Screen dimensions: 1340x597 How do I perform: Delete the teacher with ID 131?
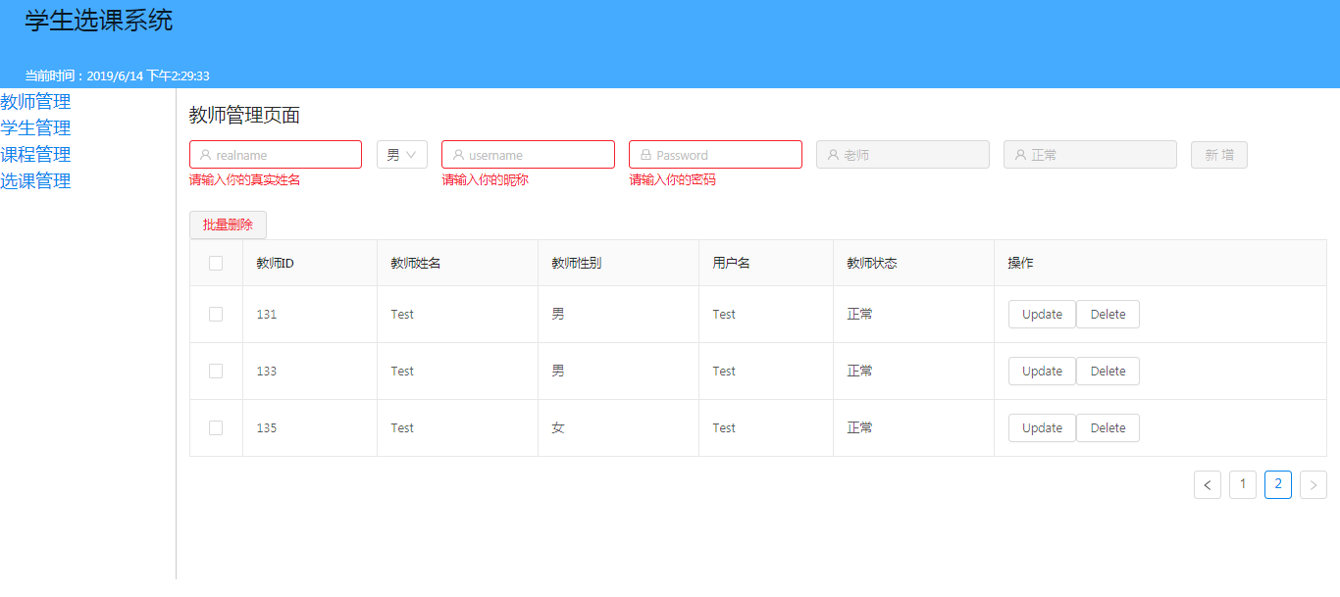[x=1108, y=315]
